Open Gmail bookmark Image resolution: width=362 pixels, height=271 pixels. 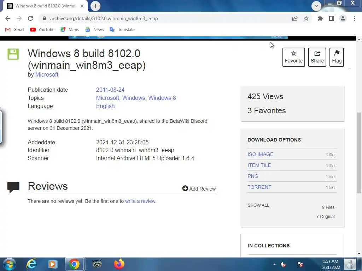14,30
